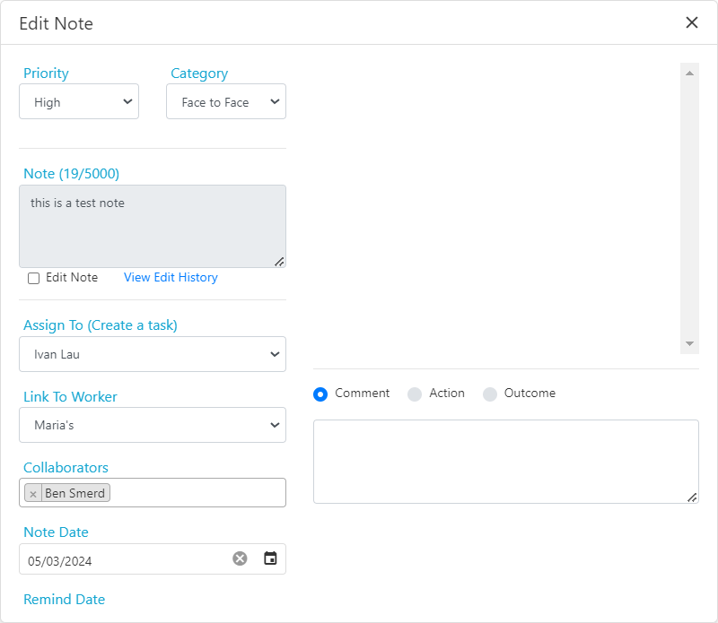The width and height of the screenshot is (718, 623).
Task: Click the Note Date label
Action: pyautogui.click(x=56, y=532)
